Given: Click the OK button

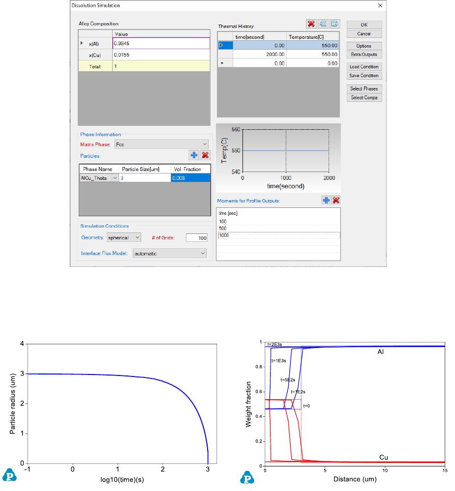Looking at the screenshot, I should (364, 25).
